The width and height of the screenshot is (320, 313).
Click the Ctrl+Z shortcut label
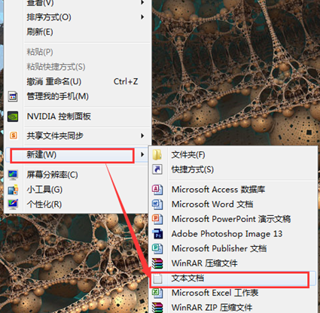pos(126,81)
